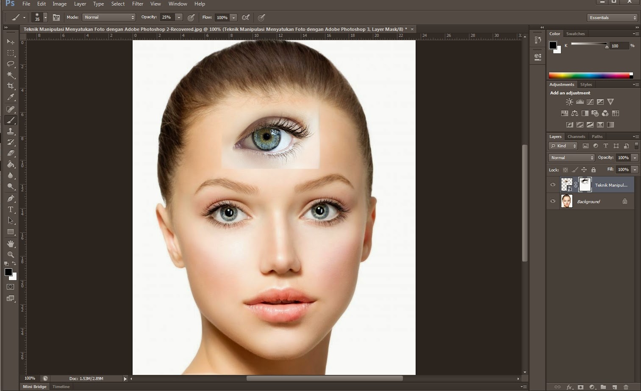Open the blend Mode dropdown
Viewport: 641px width, 391px height.
pos(108,17)
